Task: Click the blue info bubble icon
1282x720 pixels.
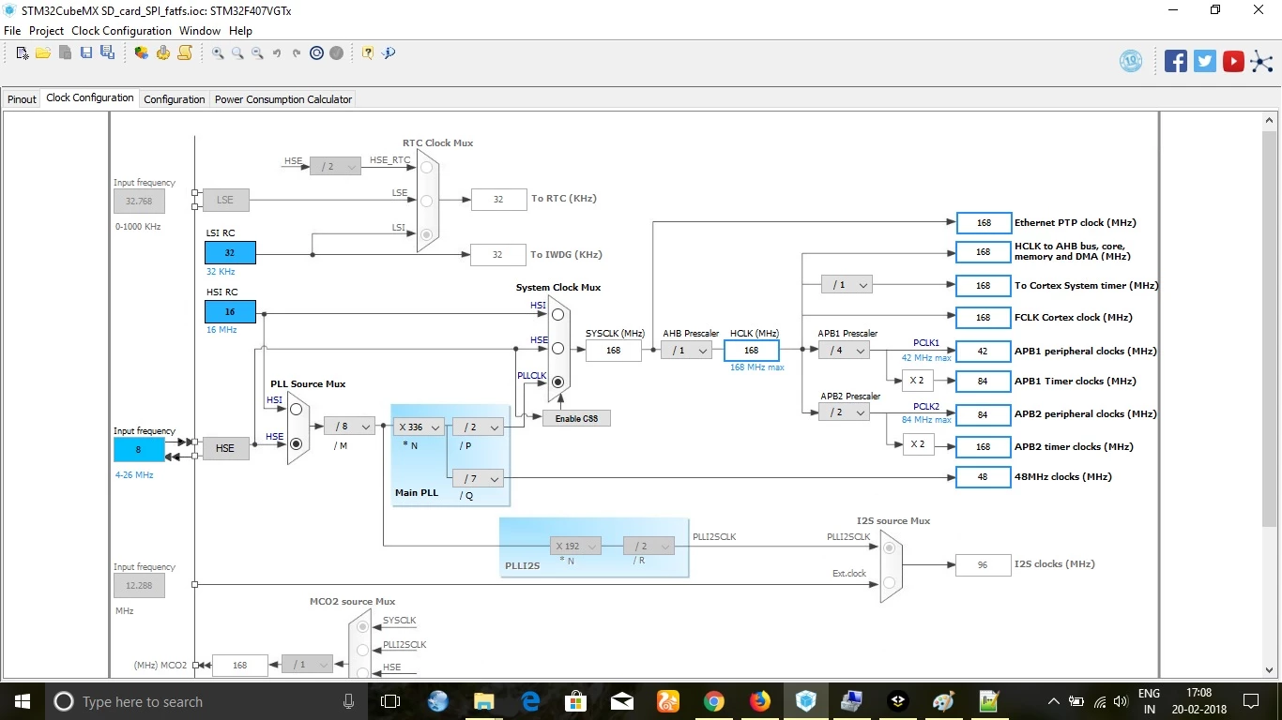Action: [x=389, y=53]
